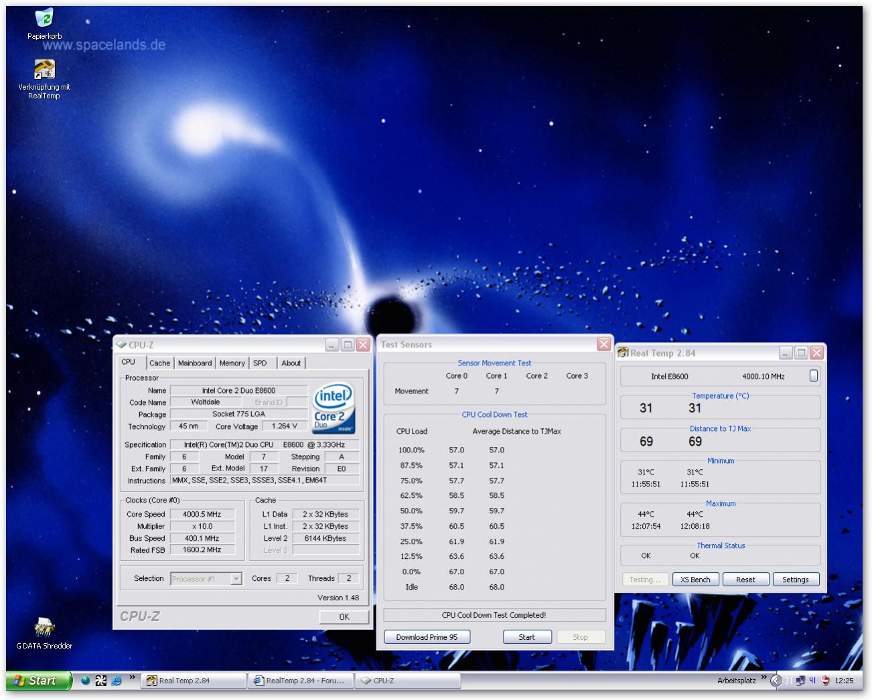
Task: Click the Bus Speed value 400.1 MHz
Action: 202,538
